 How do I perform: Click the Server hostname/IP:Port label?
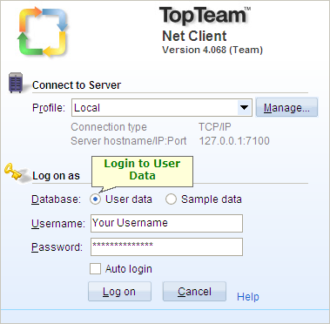coord(129,141)
